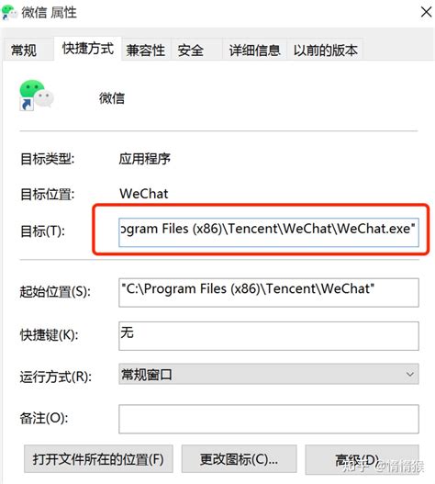435x484 pixels.
Task: Expand the 运行方式(R) dropdown
Action: point(268,374)
